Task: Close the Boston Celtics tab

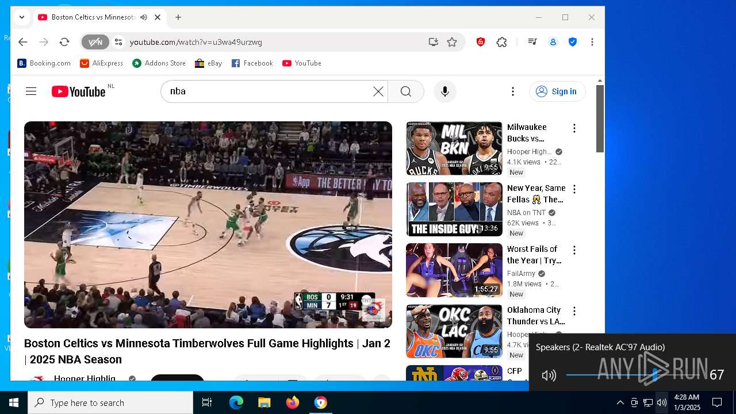Action: tap(158, 17)
